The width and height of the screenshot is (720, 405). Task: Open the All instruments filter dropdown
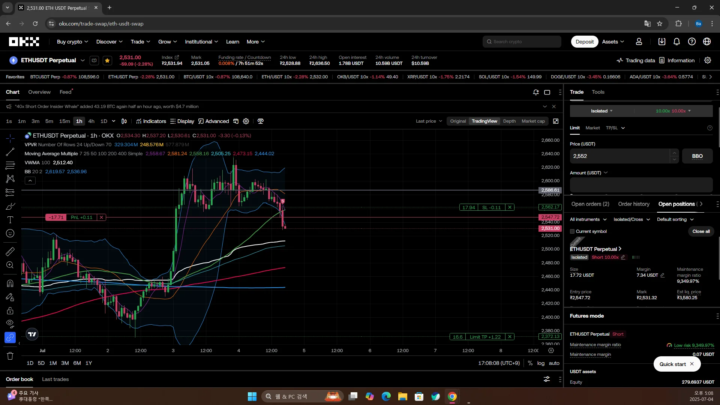point(588,219)
